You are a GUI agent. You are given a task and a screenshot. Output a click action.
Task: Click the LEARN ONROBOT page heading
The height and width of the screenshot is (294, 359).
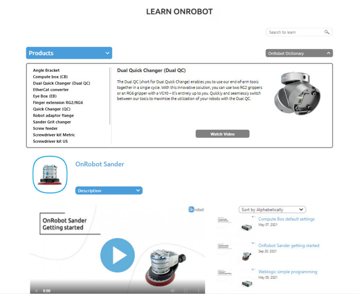(x=179, y=12)
